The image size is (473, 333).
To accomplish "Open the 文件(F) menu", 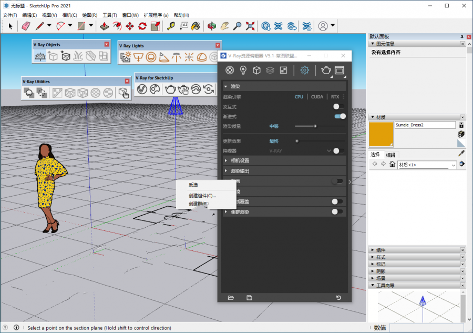I will (10, 15).
